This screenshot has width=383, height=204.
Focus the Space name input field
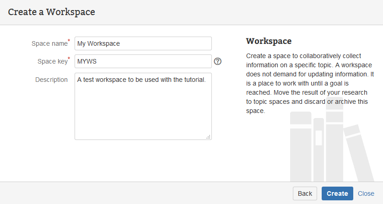point(143,43)
